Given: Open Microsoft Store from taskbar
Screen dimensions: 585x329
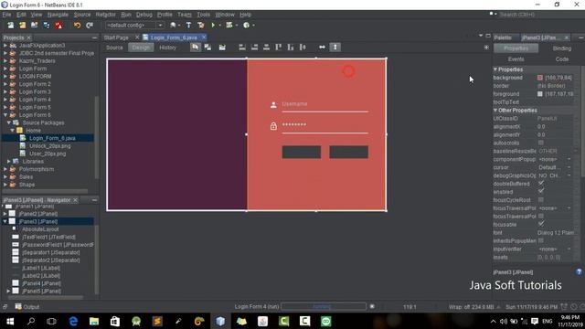Looking at the screenshot, I should (115, 321).
